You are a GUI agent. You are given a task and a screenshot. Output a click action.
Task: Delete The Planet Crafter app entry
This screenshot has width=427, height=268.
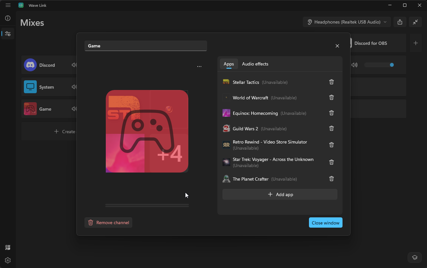(331, 179)
